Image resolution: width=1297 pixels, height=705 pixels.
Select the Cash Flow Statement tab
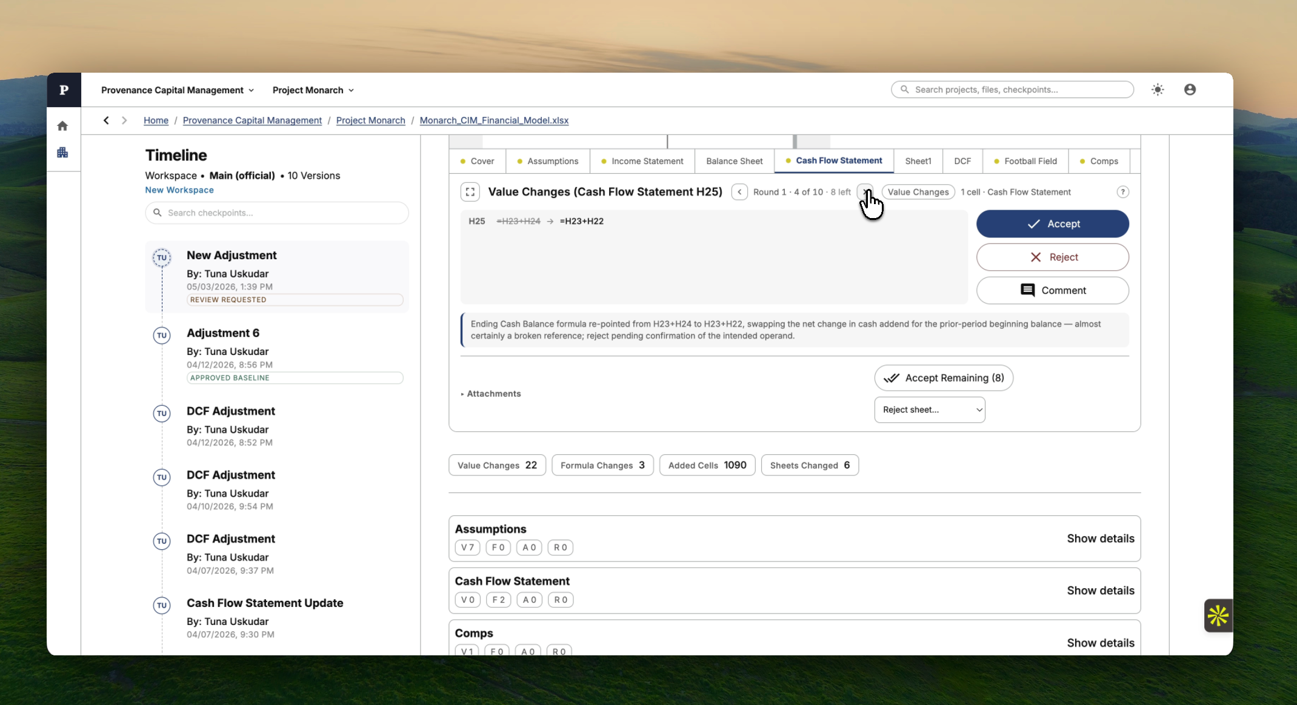834,161
